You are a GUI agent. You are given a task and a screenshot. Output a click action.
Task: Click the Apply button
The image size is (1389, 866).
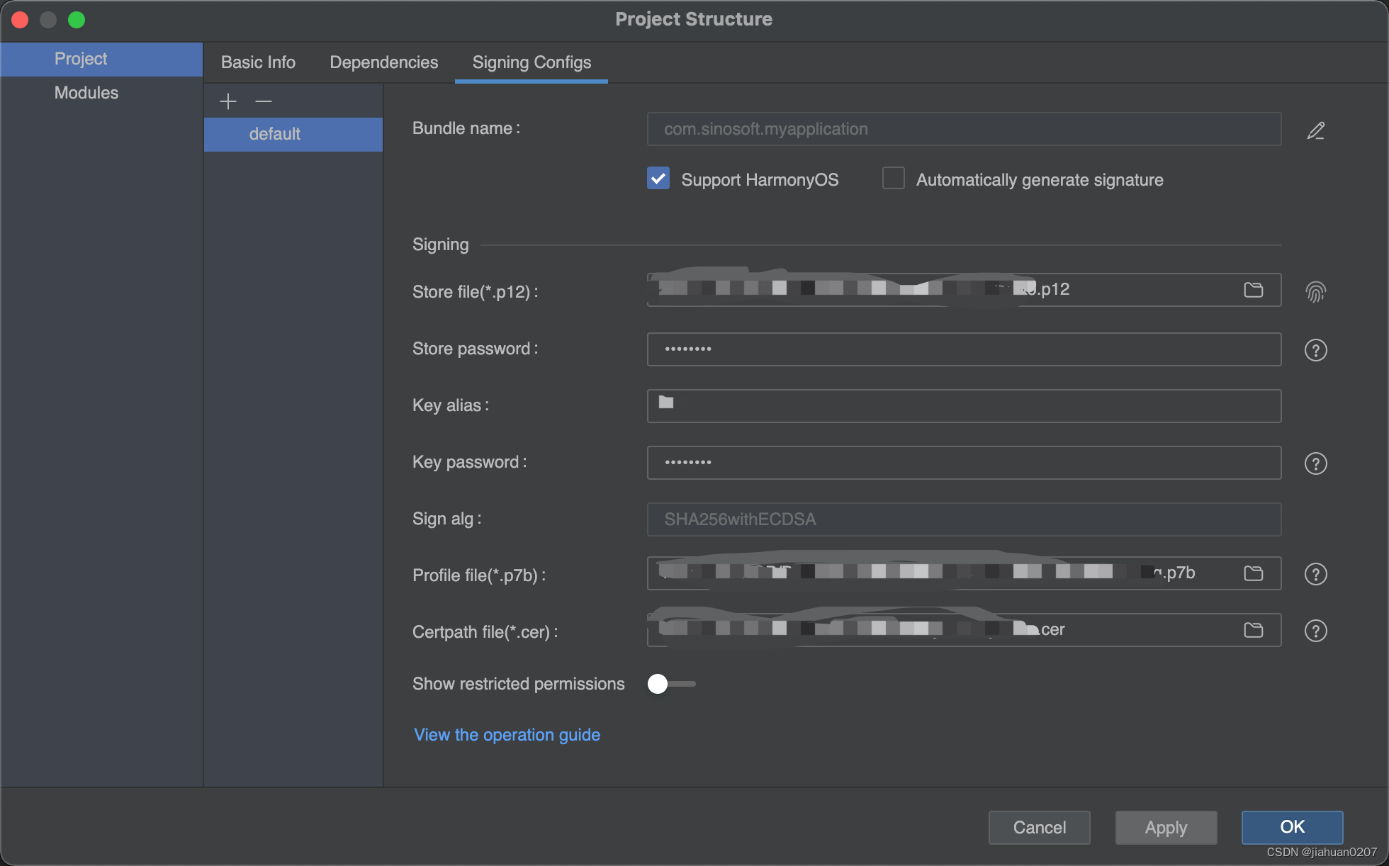click(1166, 828)
